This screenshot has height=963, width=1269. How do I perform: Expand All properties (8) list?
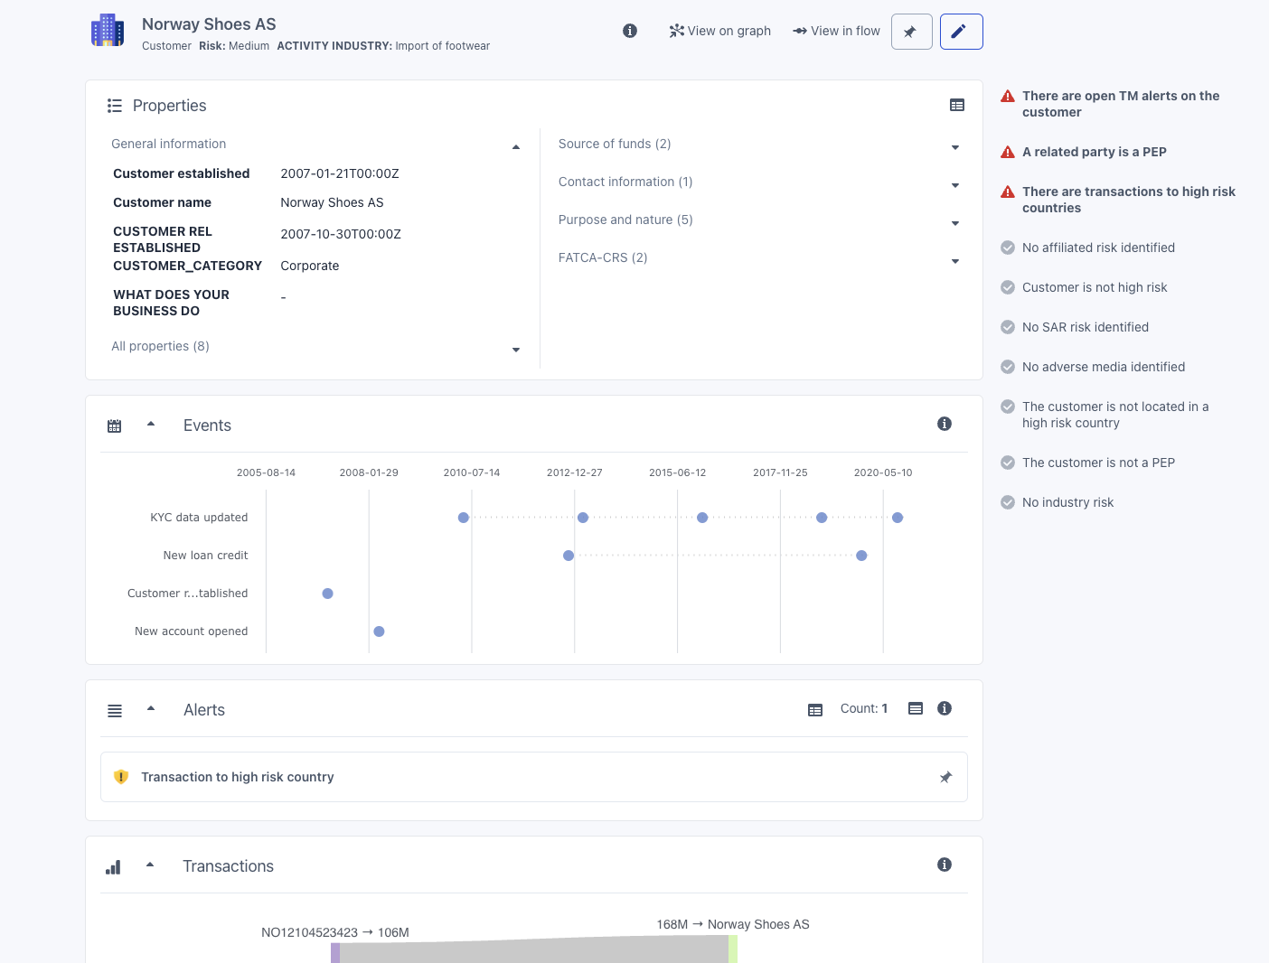[x=516, y=350]
